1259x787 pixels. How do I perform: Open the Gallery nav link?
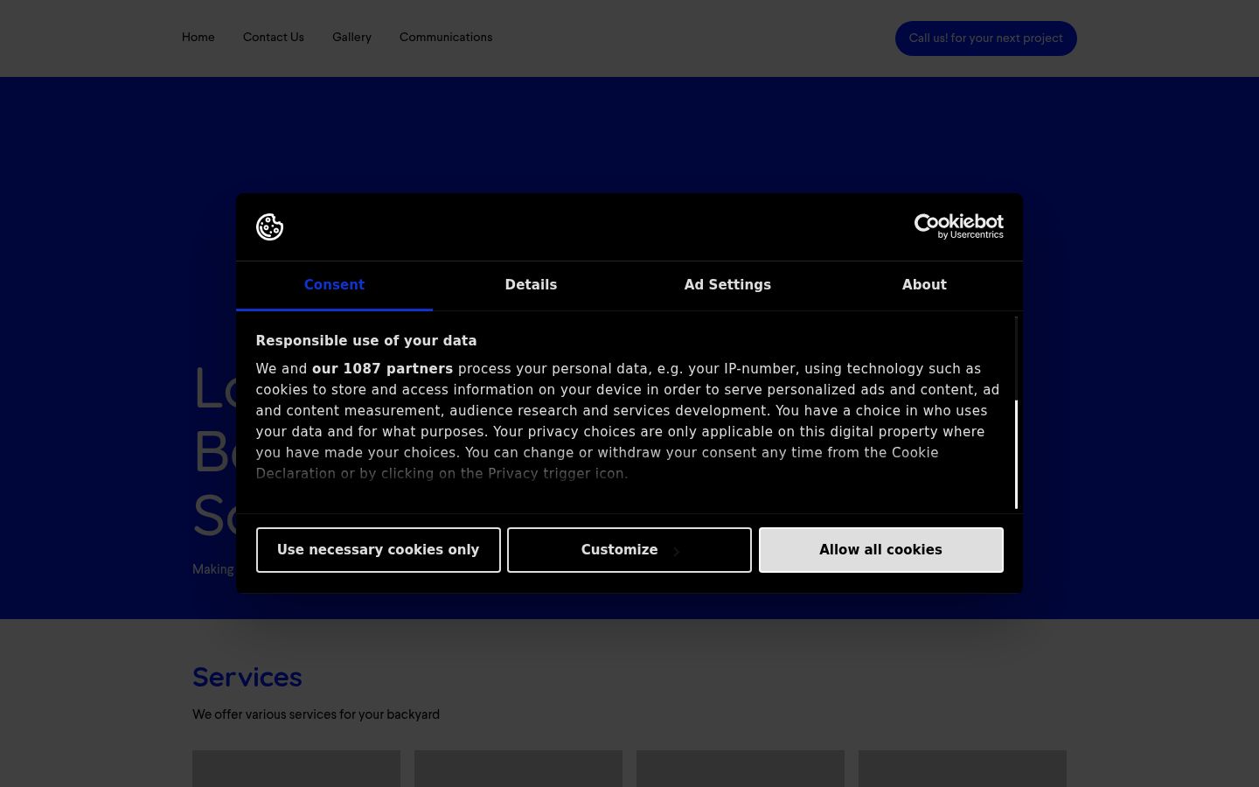pos(351,37)
